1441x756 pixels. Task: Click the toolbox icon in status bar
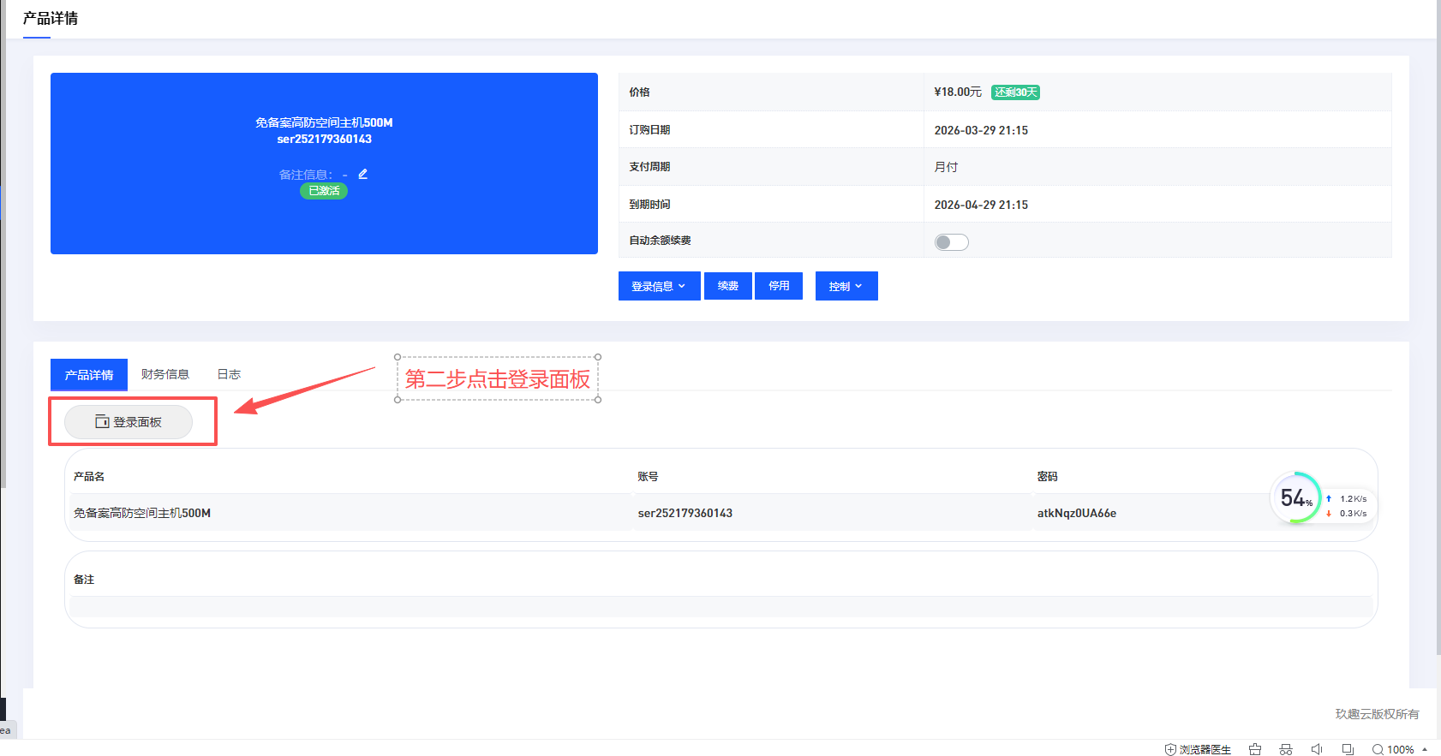(1255, 749)
